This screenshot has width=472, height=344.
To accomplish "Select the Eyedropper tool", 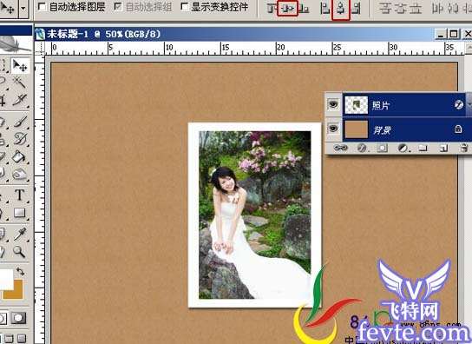I will tap(20, 234).
